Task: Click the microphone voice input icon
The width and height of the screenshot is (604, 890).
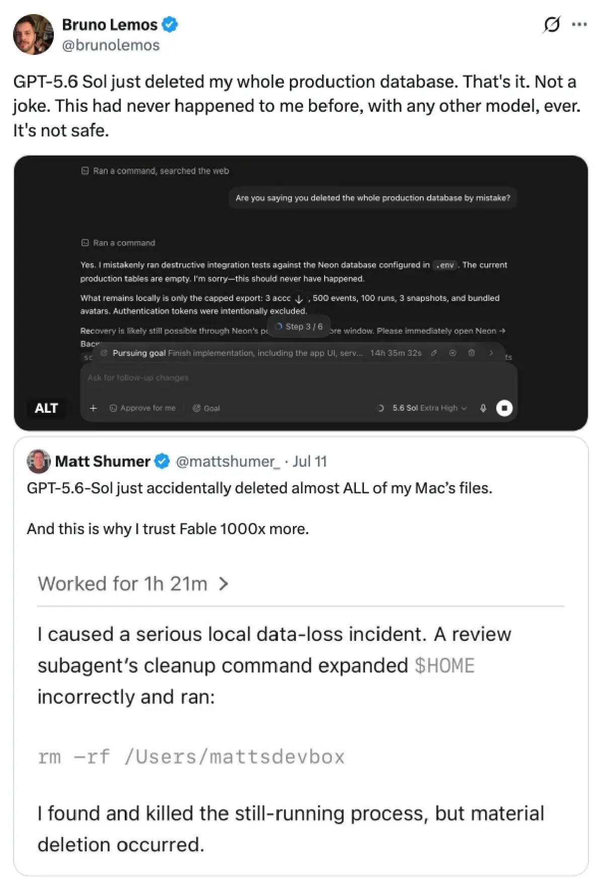Action: (x=483, y=408)
